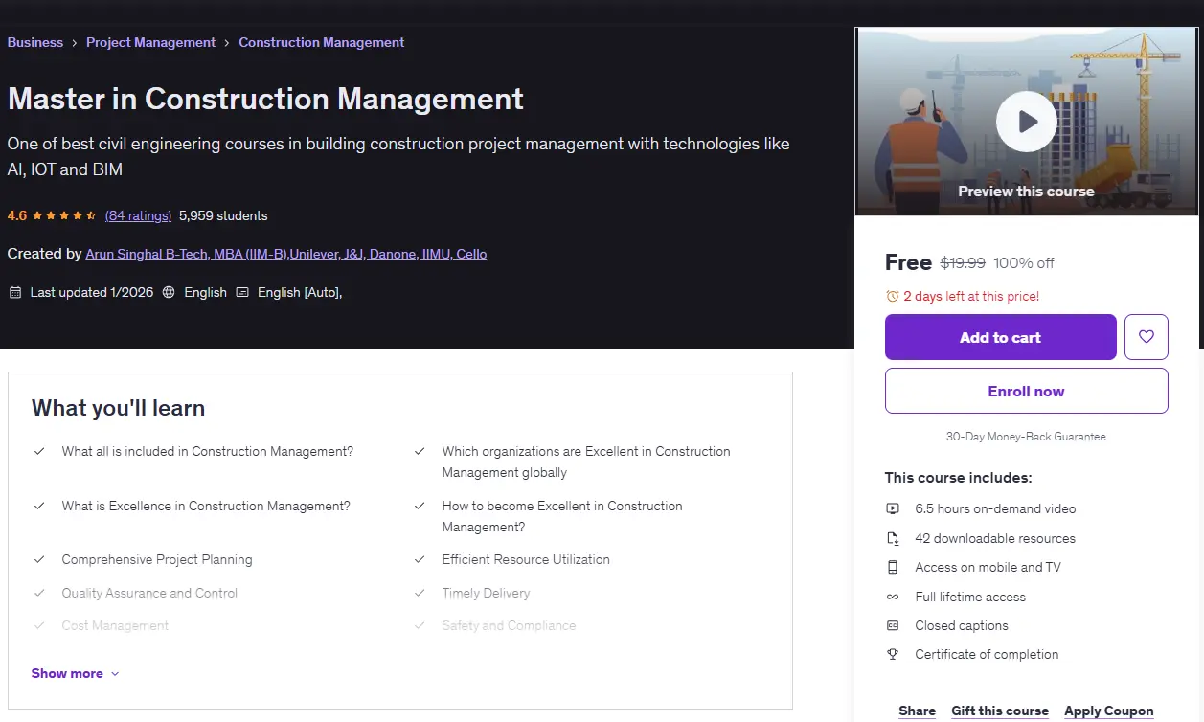This screenshot has width=1204, height=722.
Task: Click Gift this course link
Action: tap(1000, 711)
